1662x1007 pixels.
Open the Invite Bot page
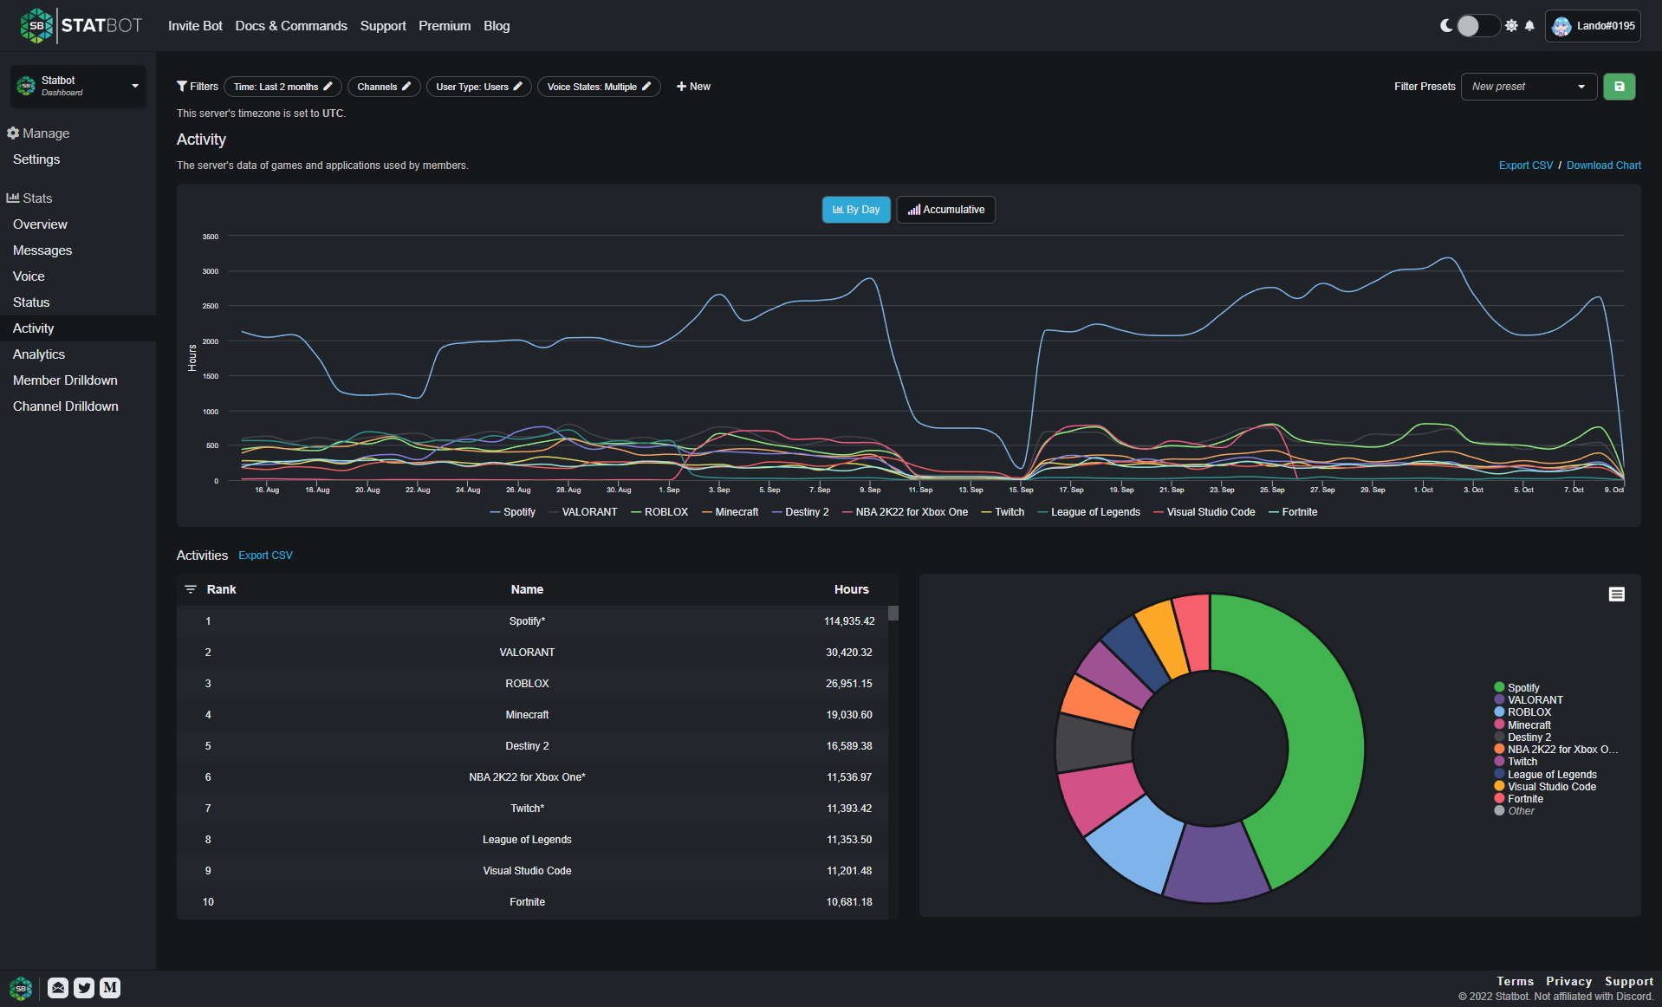click(195, 26)
